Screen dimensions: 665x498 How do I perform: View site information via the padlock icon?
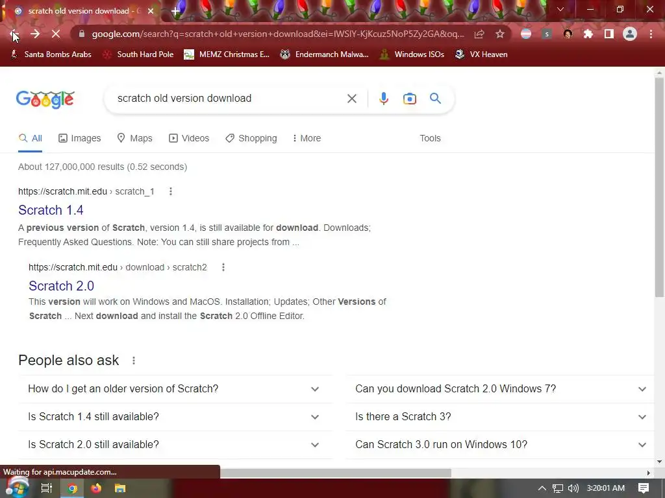tap(82, 34)
